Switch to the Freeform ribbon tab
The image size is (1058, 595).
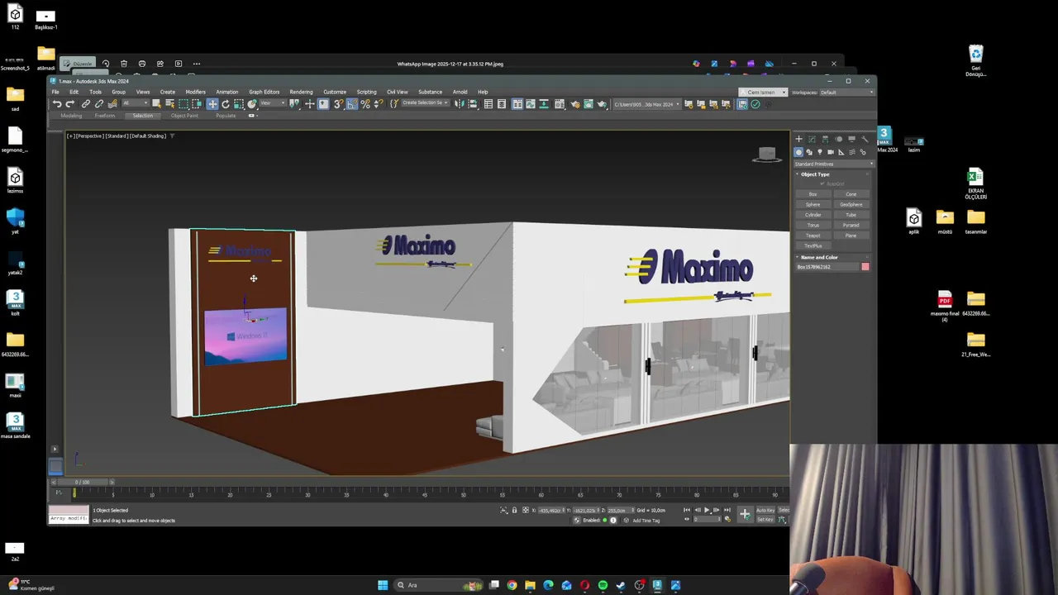105,116
